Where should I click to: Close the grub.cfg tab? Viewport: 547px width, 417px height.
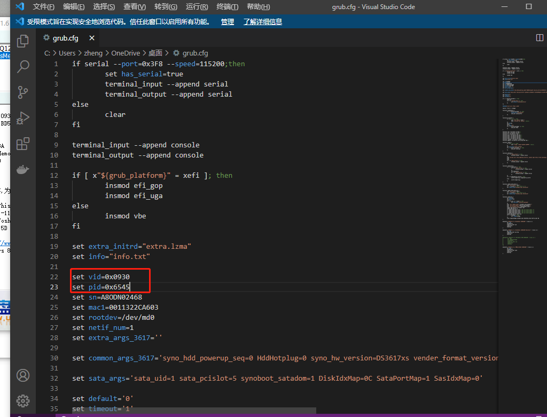pyautogui.click(x=92, y=38)
